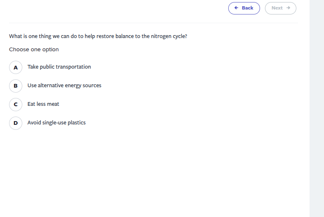Click the nitrogen cycle question text
Viewport: 324px width, 217px height.
pos(98,36)
